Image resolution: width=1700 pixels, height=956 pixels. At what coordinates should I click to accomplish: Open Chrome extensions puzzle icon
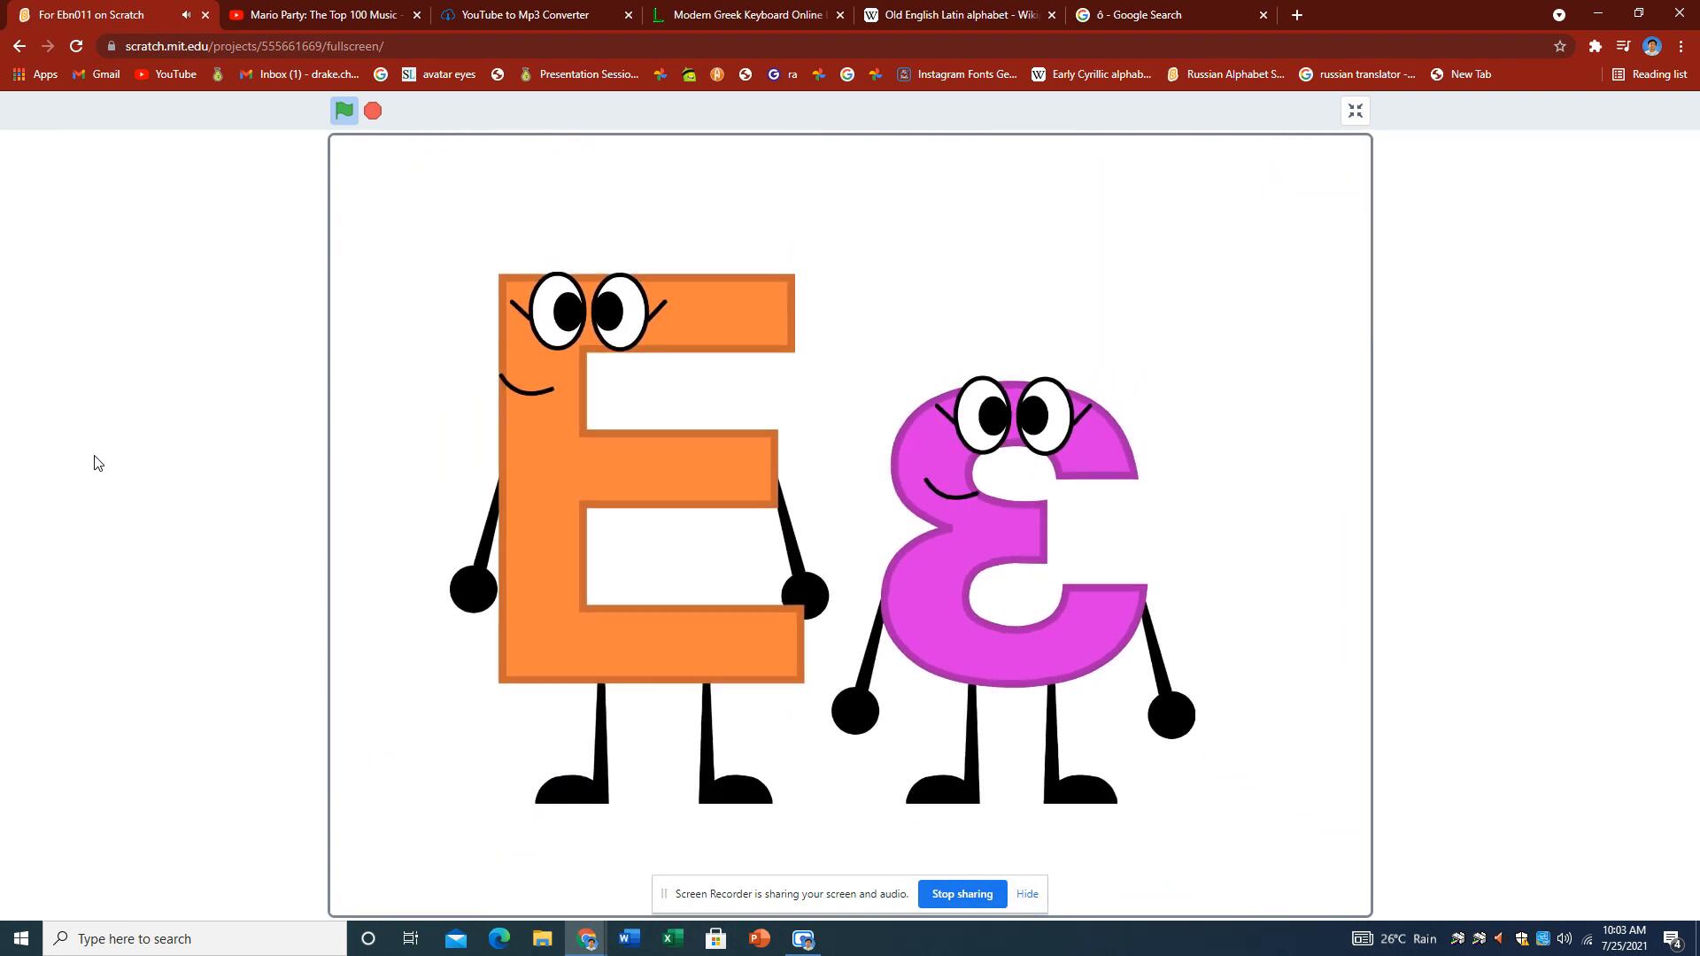[x=1595, y=46]
